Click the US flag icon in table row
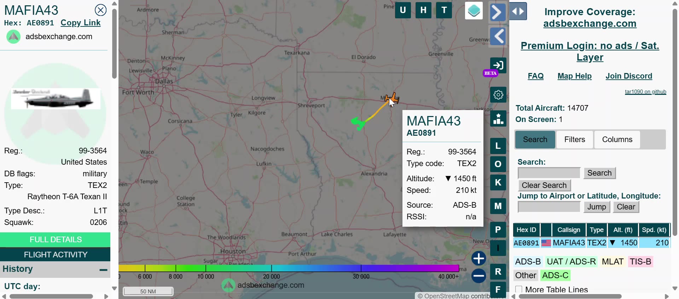 pos(546,243)
